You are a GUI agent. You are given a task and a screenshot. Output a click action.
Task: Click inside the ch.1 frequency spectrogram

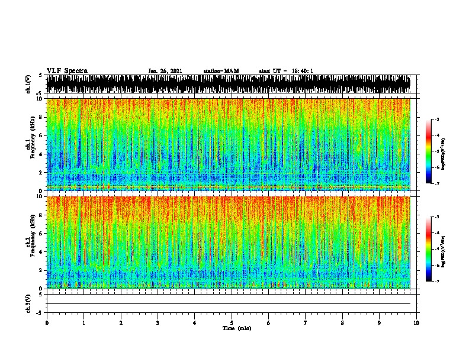228,144
